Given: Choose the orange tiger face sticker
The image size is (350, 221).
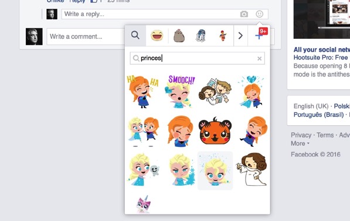Looking at the screenshot, I should coord(215,131).
